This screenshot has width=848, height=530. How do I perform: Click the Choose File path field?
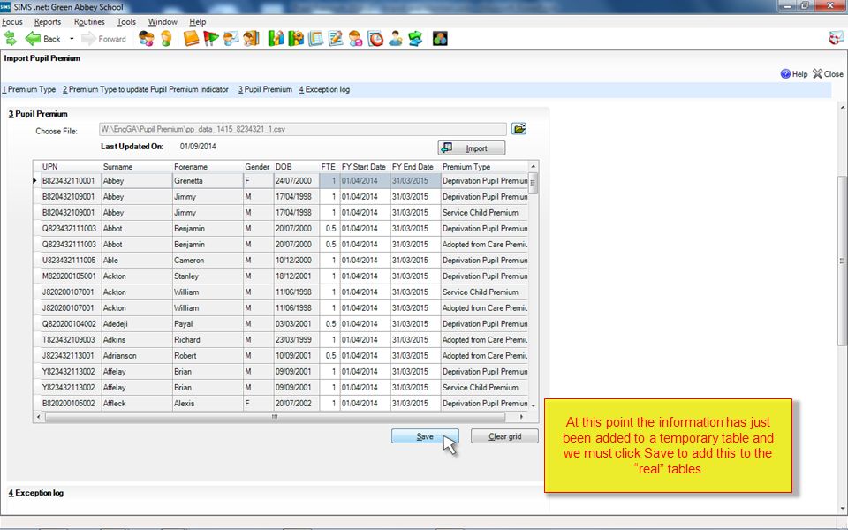click(303, 129)
